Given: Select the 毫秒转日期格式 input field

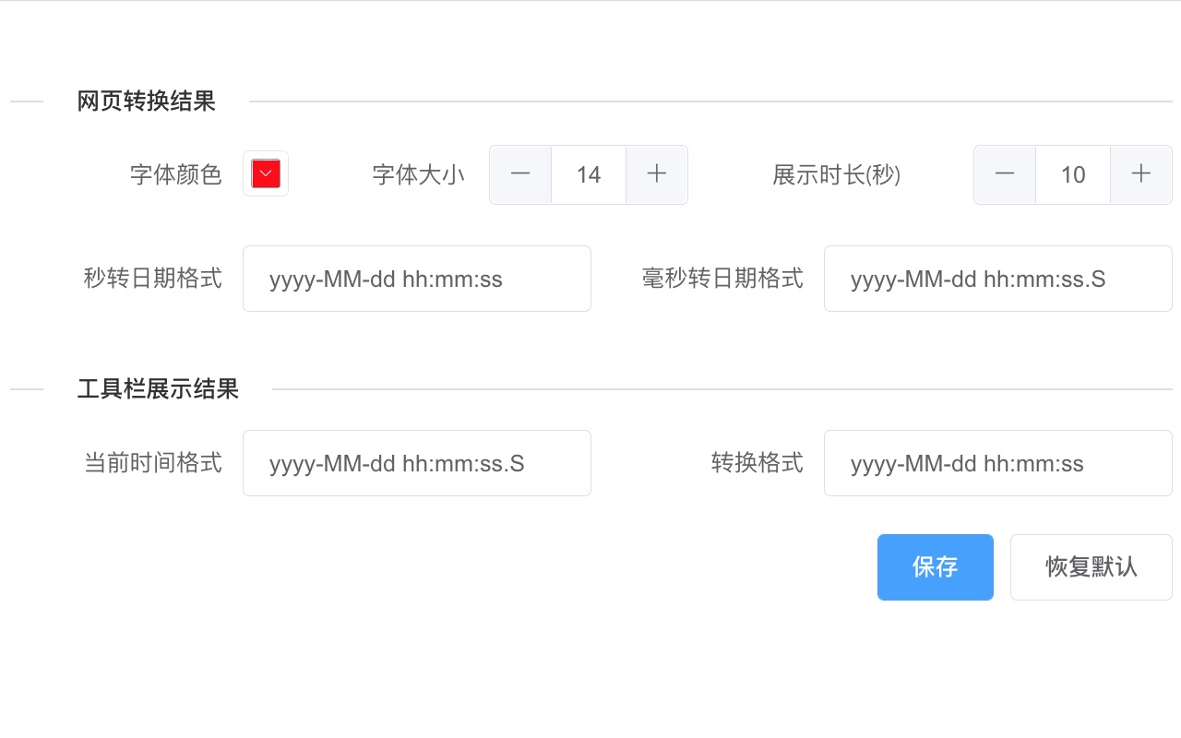Looking at the screenshot, I should pyautogui.click(x=997, y=278).
